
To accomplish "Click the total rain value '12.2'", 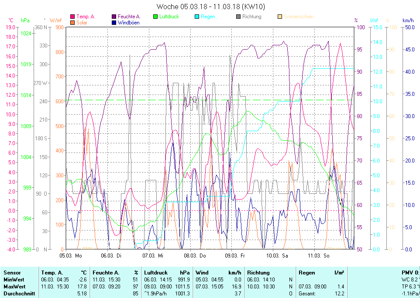I will point(340,294).
